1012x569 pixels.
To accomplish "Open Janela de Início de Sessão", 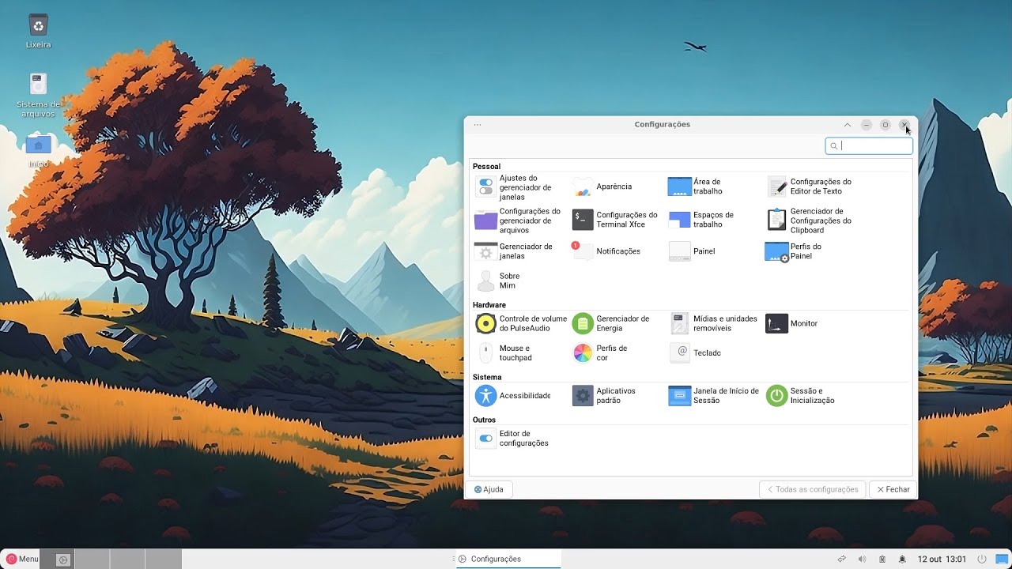I will pyautogui.click(x=714, y=396).
